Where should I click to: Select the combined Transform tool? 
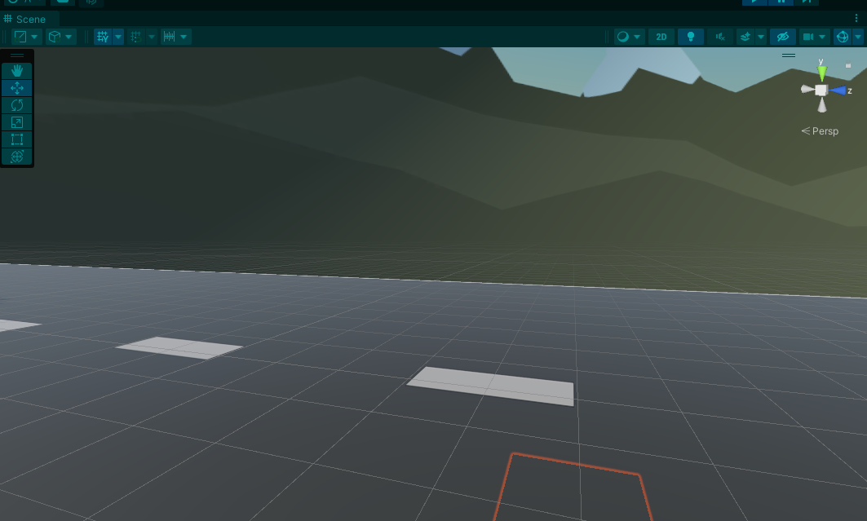pyautogui.click(x=17, y=157)
